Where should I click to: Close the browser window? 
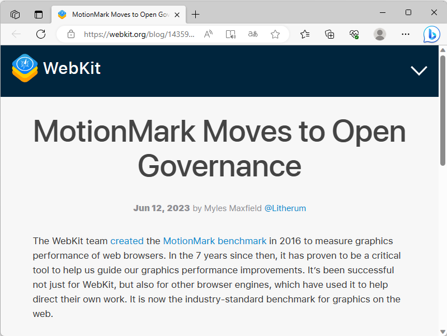[x=434, y=12]
